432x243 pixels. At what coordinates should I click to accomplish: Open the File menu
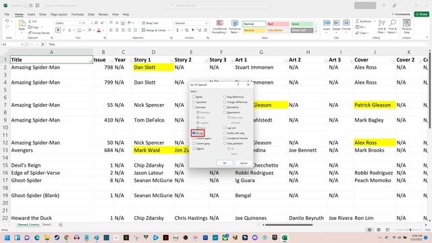(x=7, y=14)
